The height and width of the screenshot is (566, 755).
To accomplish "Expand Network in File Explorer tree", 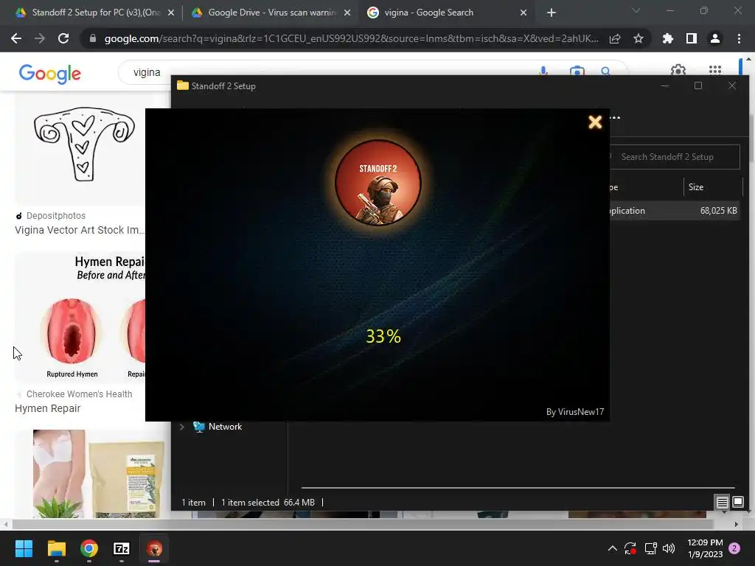I will [182, 427].
